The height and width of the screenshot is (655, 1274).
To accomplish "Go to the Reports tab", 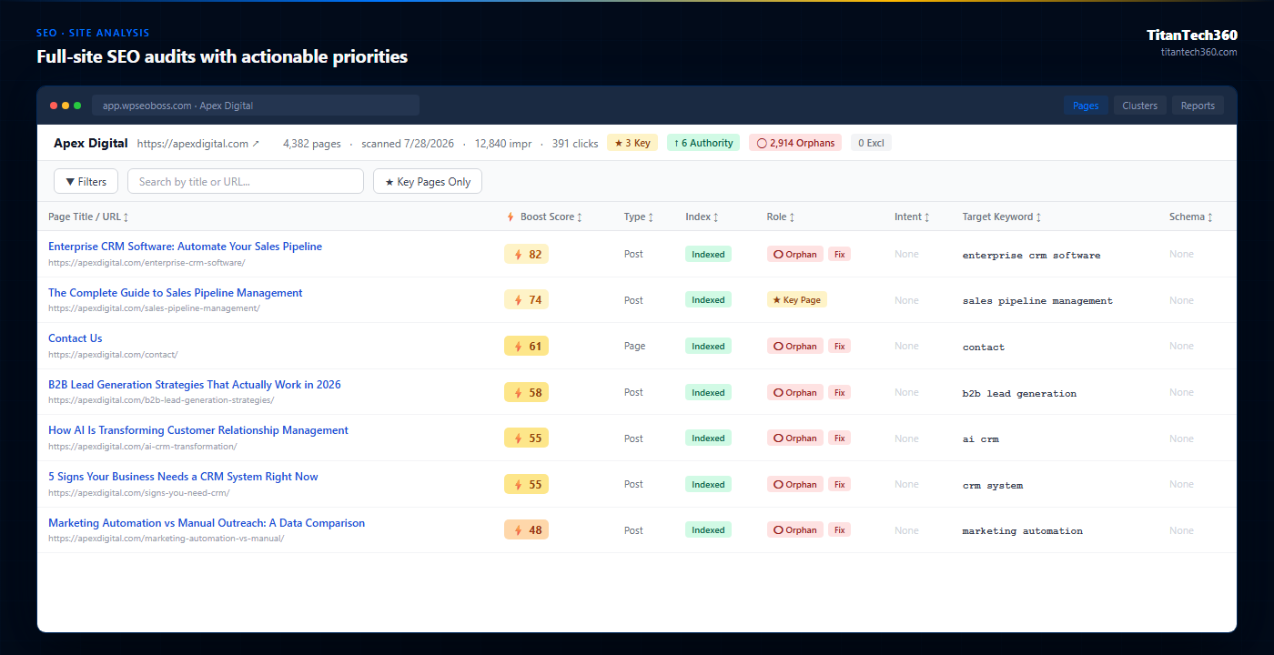I will (x=1198, y=106).
